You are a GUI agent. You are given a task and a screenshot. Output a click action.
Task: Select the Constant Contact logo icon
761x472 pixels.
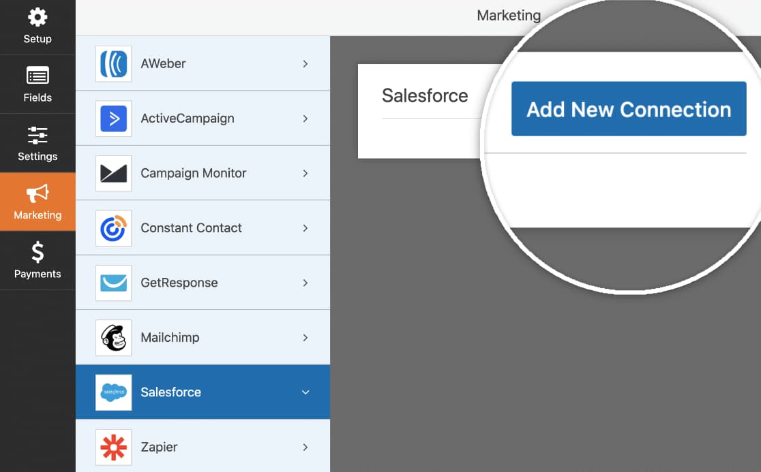[x=113, y=227]
